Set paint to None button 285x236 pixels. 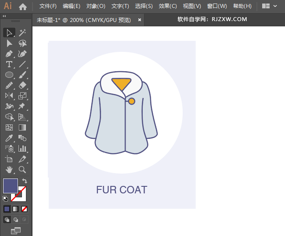click(x=24, y=209)
